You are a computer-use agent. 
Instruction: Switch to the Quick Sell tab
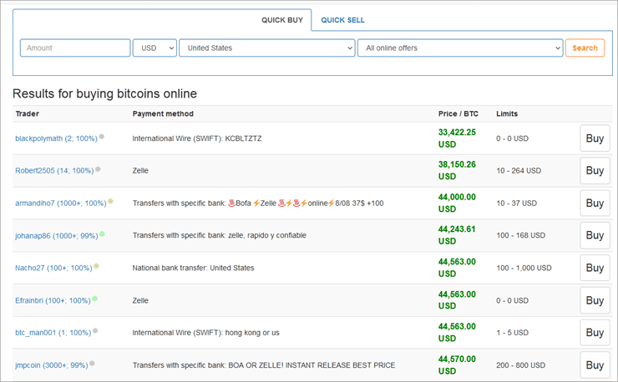coord(342,20)
